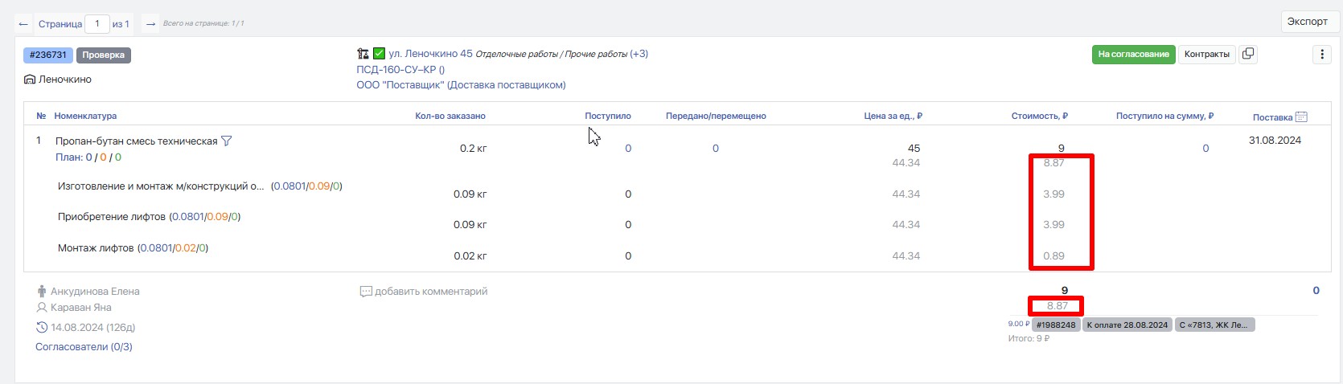Screen dimensions: 1343x384
Task: Click the construction crane icon by address
Action: pos(363,54)
